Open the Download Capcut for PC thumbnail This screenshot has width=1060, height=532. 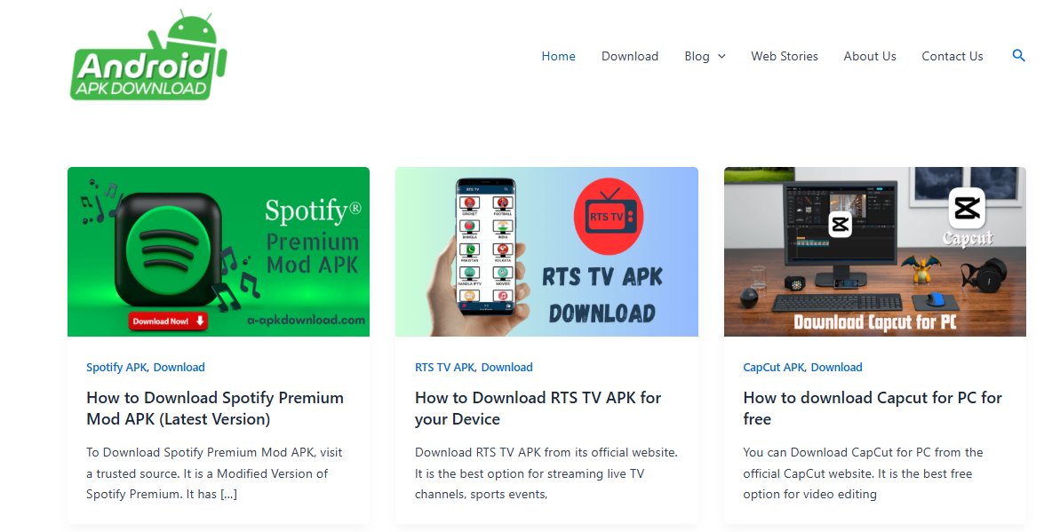tap(874, 251)
